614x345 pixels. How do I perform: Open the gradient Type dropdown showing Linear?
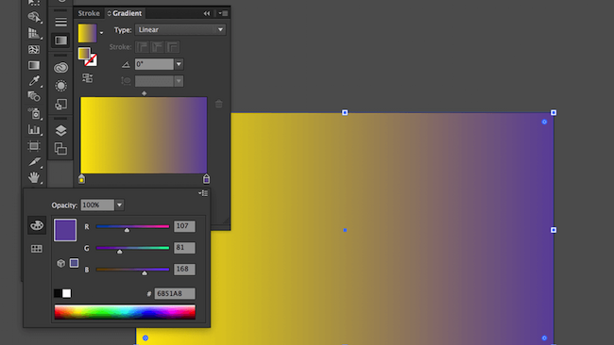click(180, 30)
